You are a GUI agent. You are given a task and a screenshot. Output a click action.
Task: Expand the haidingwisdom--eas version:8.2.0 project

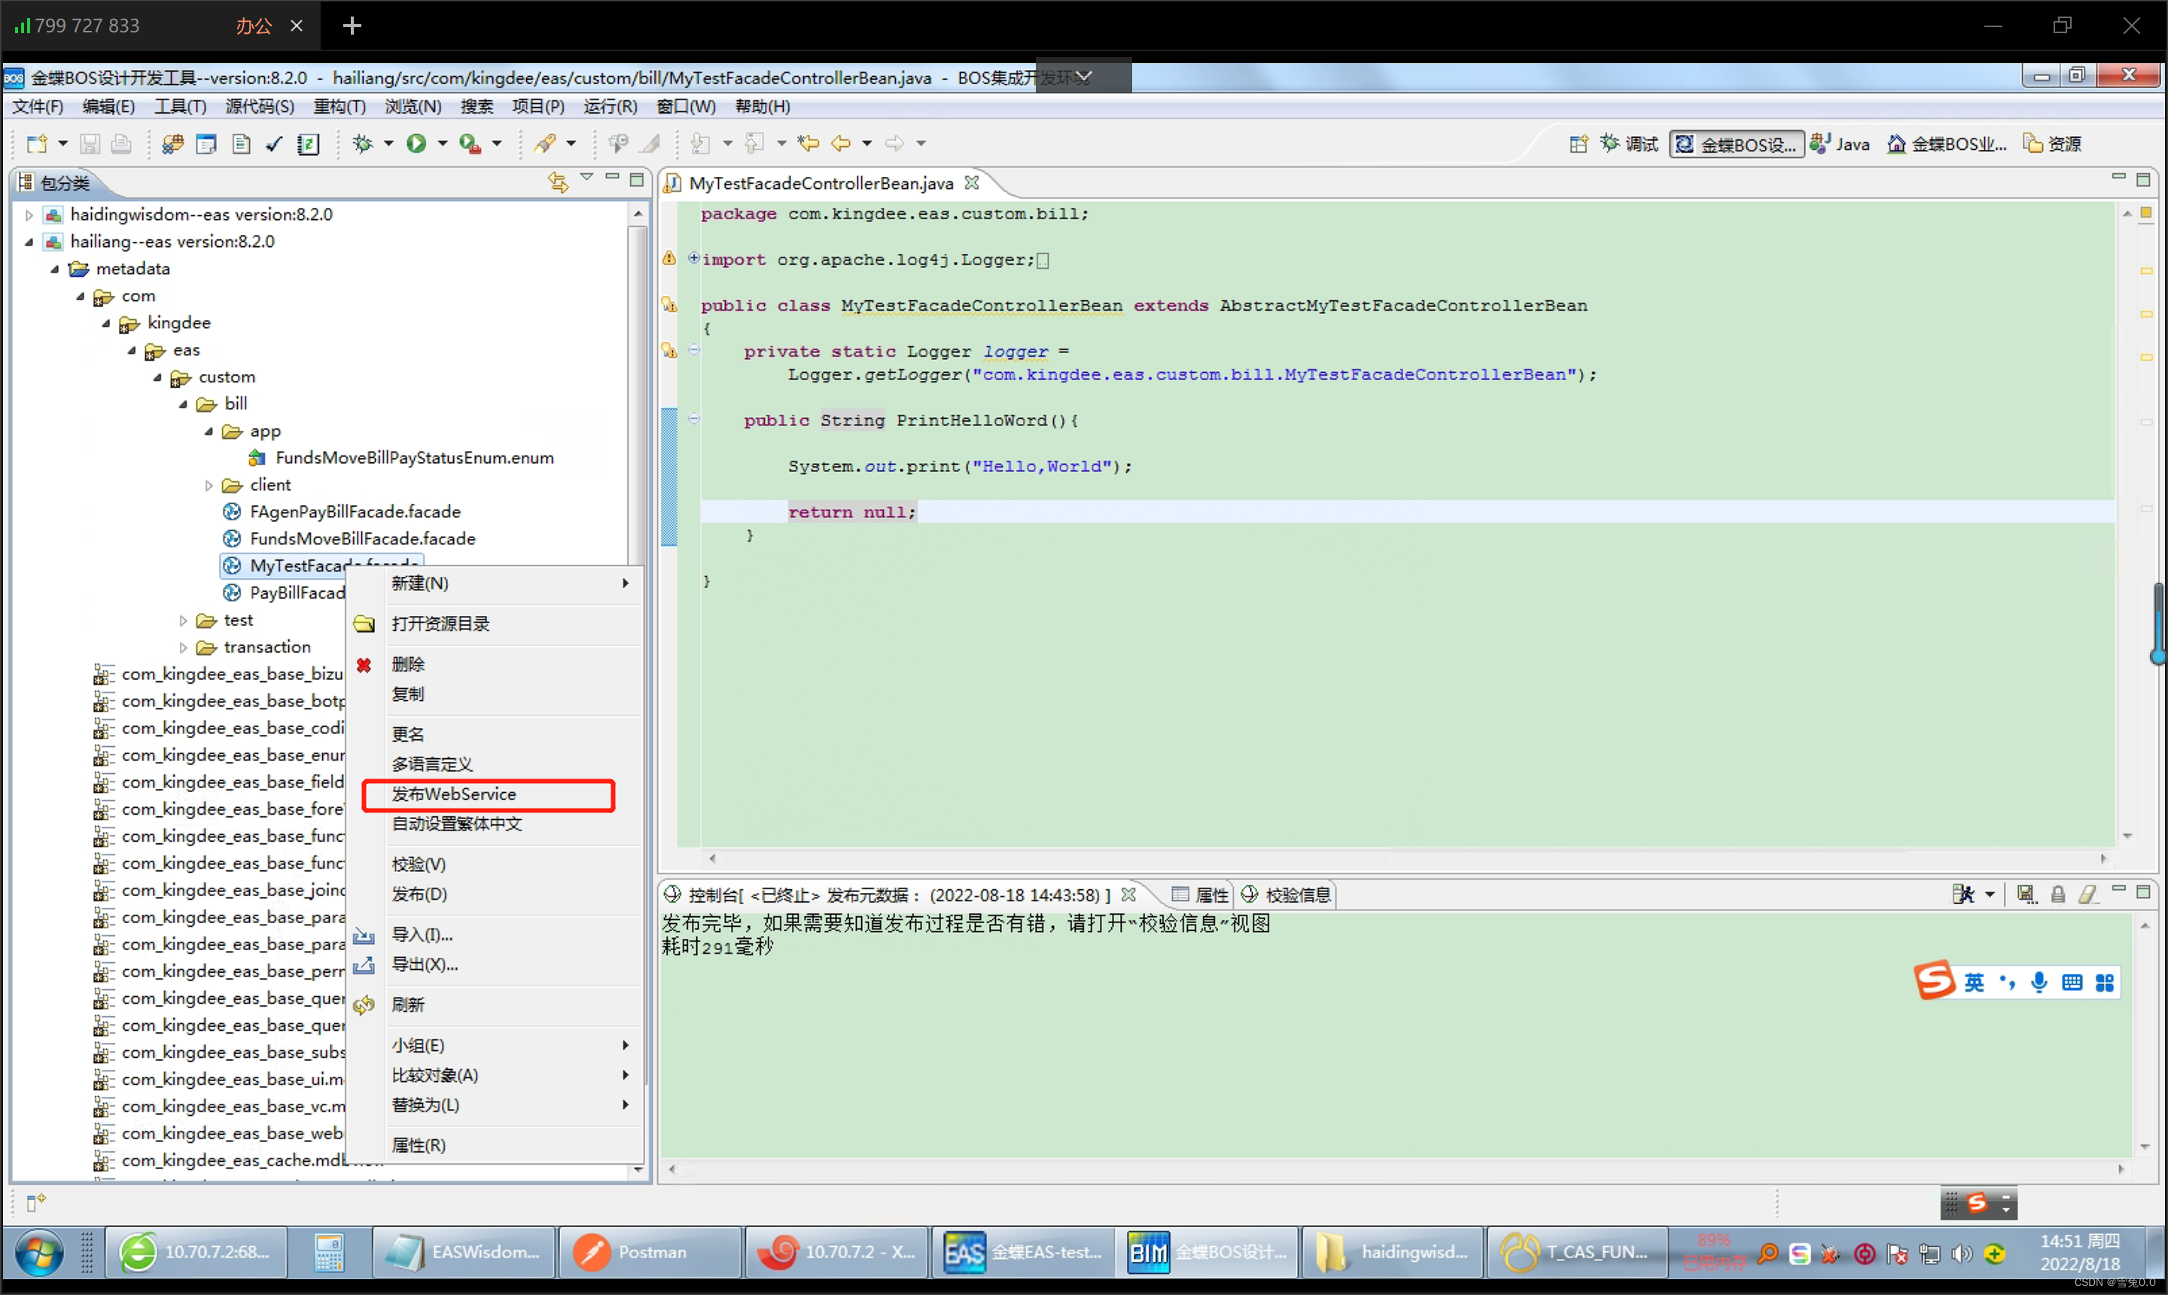28,214
